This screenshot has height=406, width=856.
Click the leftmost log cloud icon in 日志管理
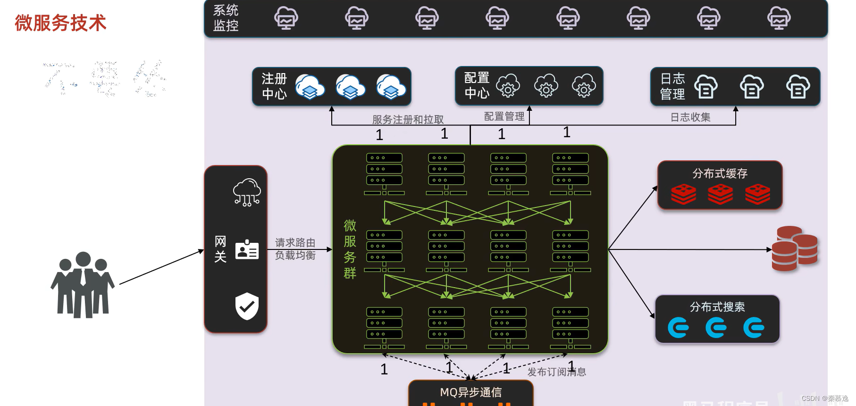tap(706, 86)
